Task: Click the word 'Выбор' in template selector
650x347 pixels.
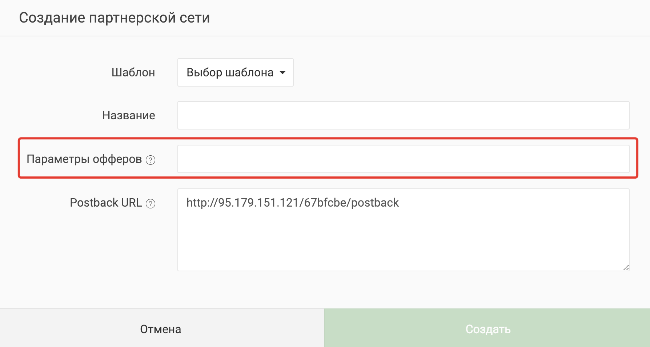Action: 204,73
